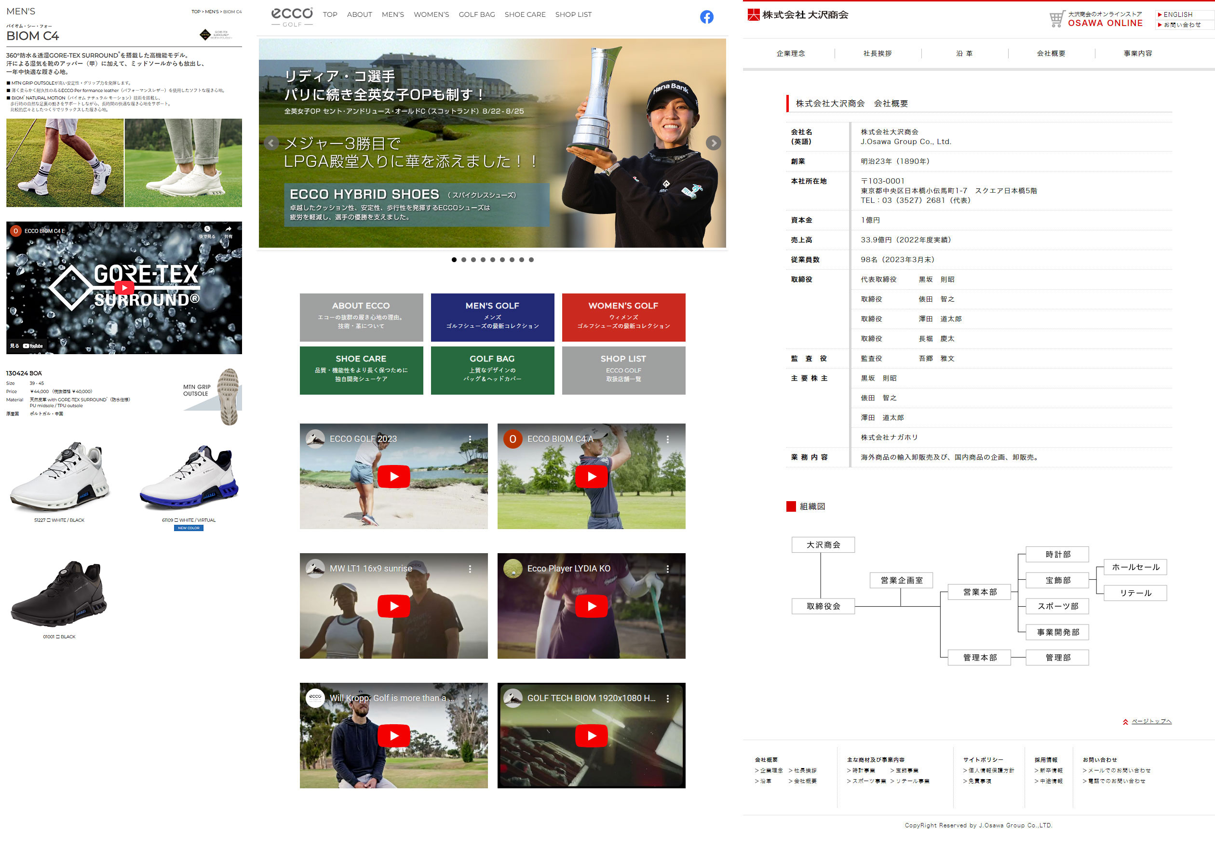This screenshot has width=1215, height=850.
Task: Open the ECCO BIOM C4 video options menu
Action: click(667, 439)
